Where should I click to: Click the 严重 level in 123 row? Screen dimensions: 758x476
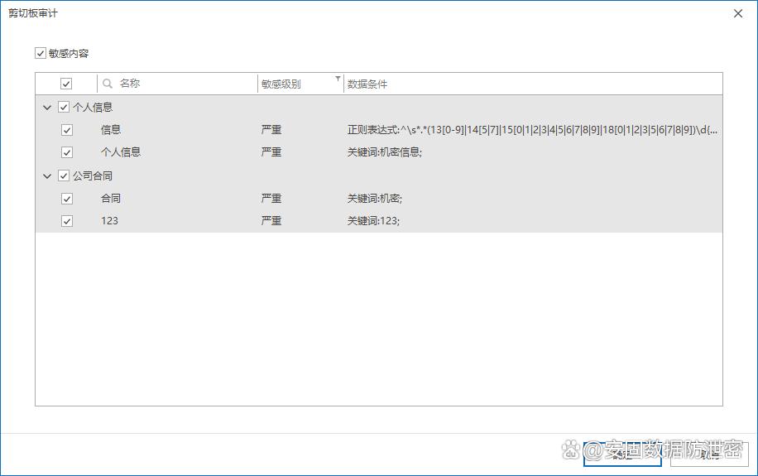tap(271, 220)
